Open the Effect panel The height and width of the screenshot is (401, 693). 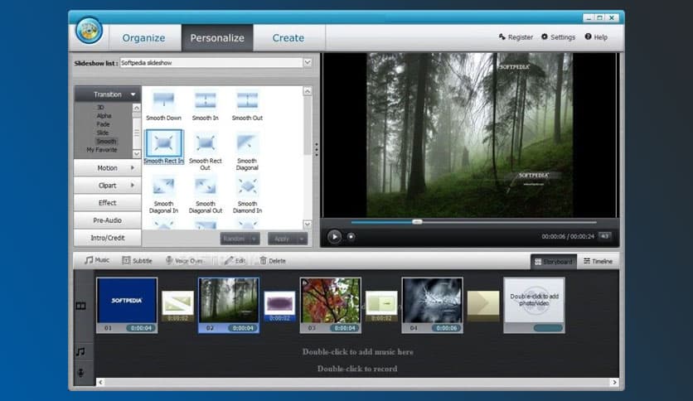tap(108, 203)
